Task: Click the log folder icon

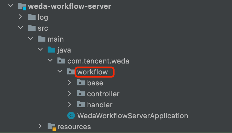Action: (32, 17)
